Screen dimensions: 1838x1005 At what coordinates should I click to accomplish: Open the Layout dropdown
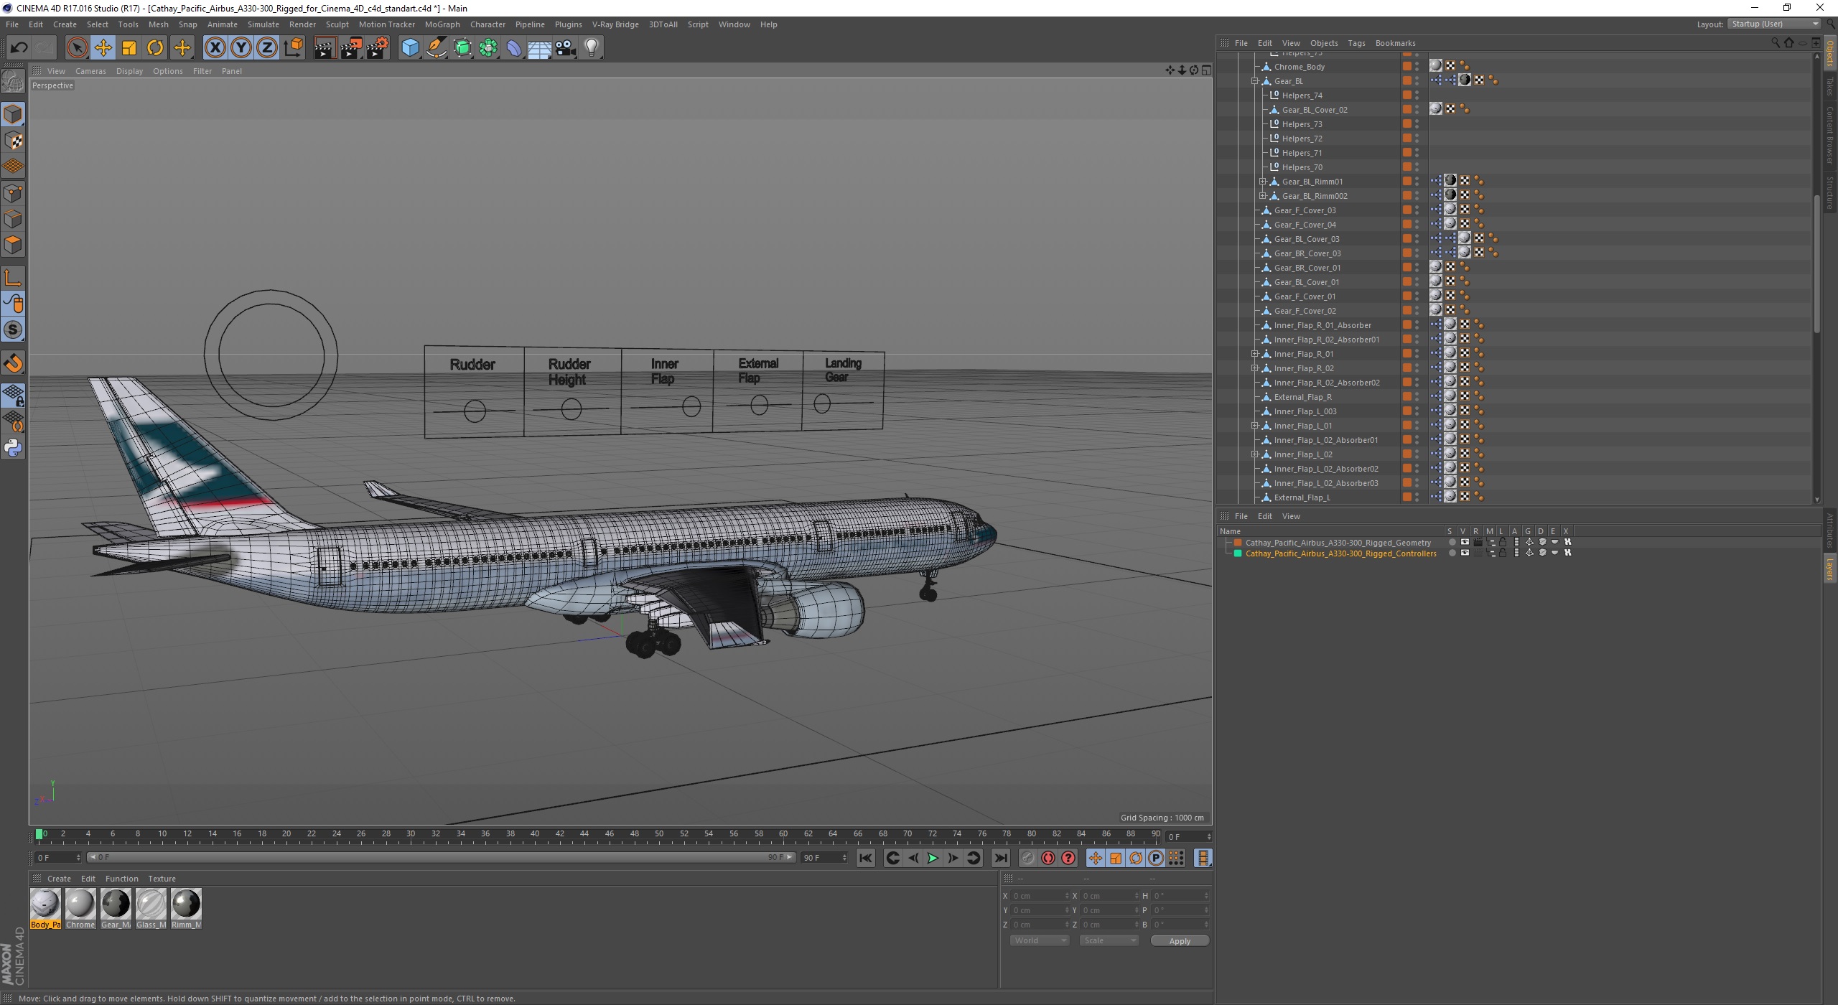(x=1774, y=24)
